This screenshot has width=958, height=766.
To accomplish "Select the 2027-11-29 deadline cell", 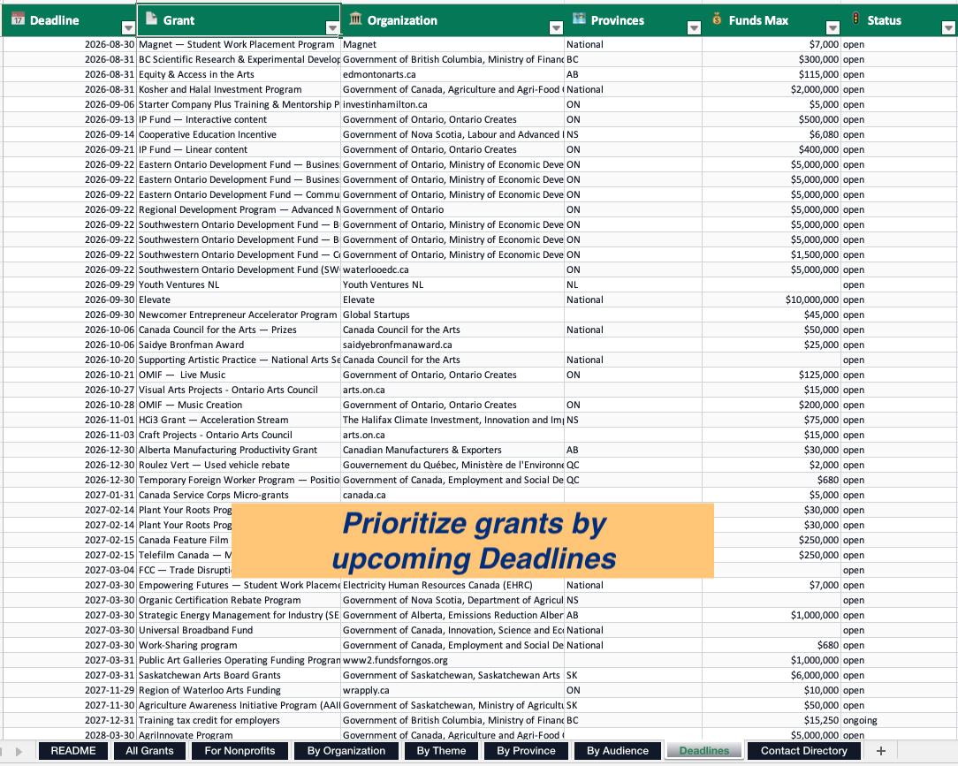I will (68, 690).
